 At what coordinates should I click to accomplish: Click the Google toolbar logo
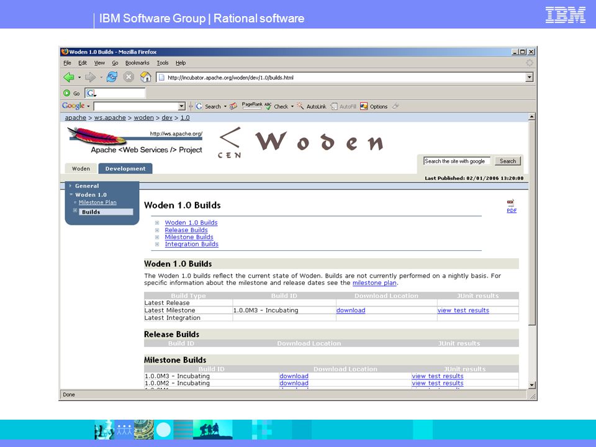73,106
